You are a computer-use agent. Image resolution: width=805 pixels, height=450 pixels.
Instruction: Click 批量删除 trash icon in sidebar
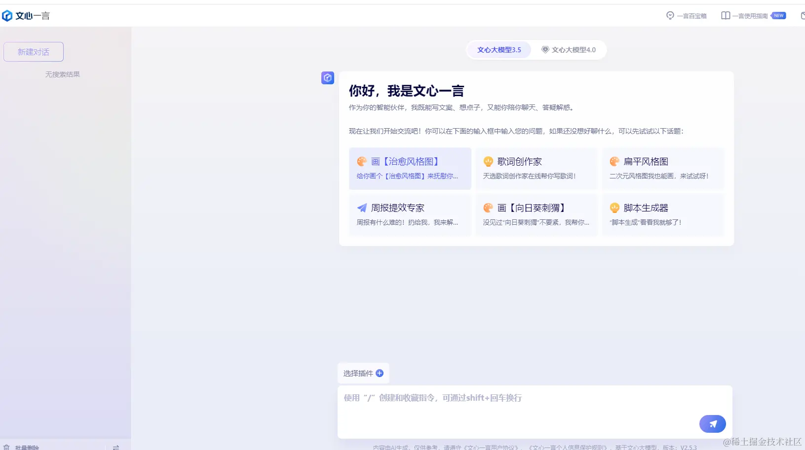point(6,447)
